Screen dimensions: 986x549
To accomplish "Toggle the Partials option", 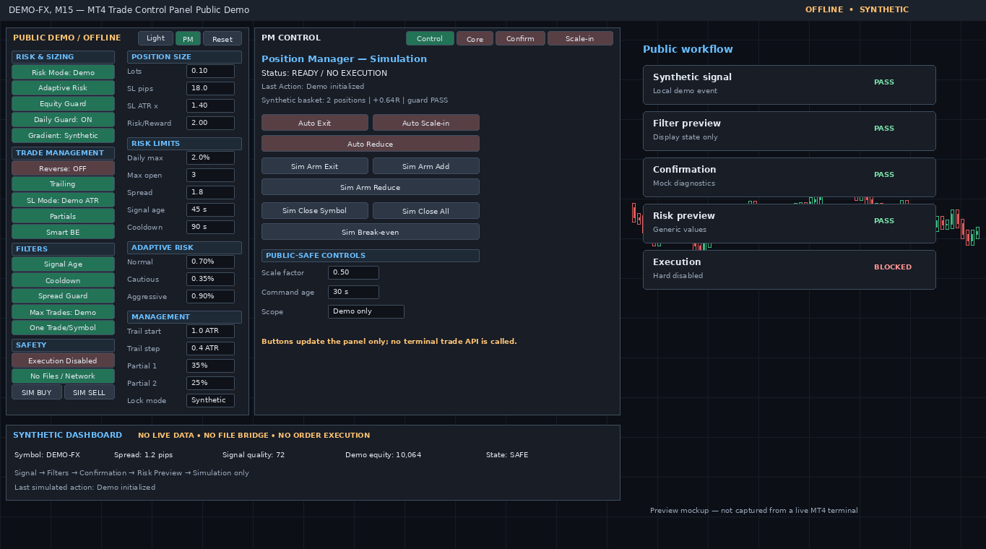I will click(x=64, y=216).
